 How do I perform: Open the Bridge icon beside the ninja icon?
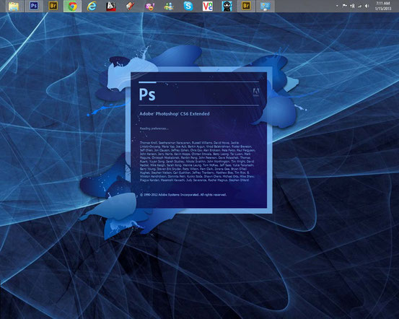point(246,6)
